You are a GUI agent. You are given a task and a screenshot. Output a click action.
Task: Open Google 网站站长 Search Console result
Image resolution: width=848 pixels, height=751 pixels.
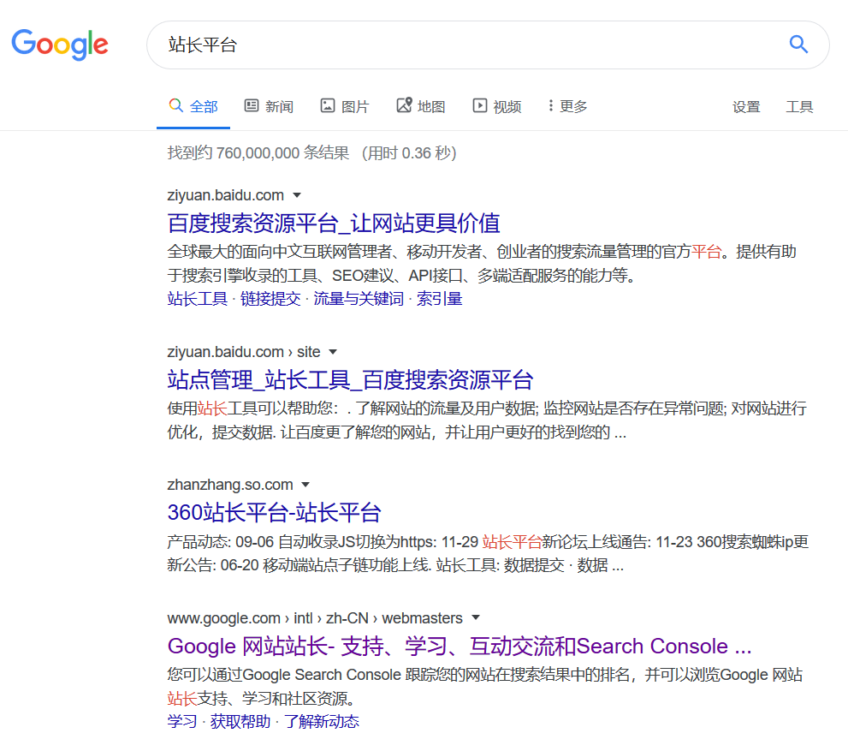[460, 646]
